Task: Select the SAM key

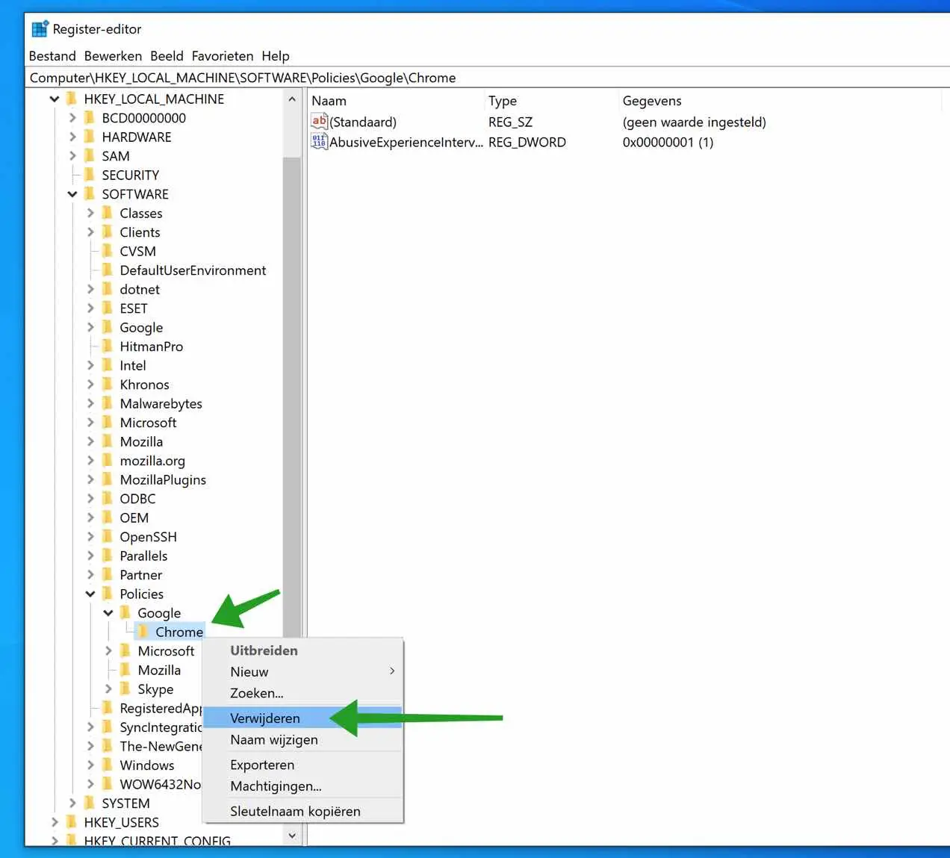Action: pyautogui.click(x=116, y=156)
